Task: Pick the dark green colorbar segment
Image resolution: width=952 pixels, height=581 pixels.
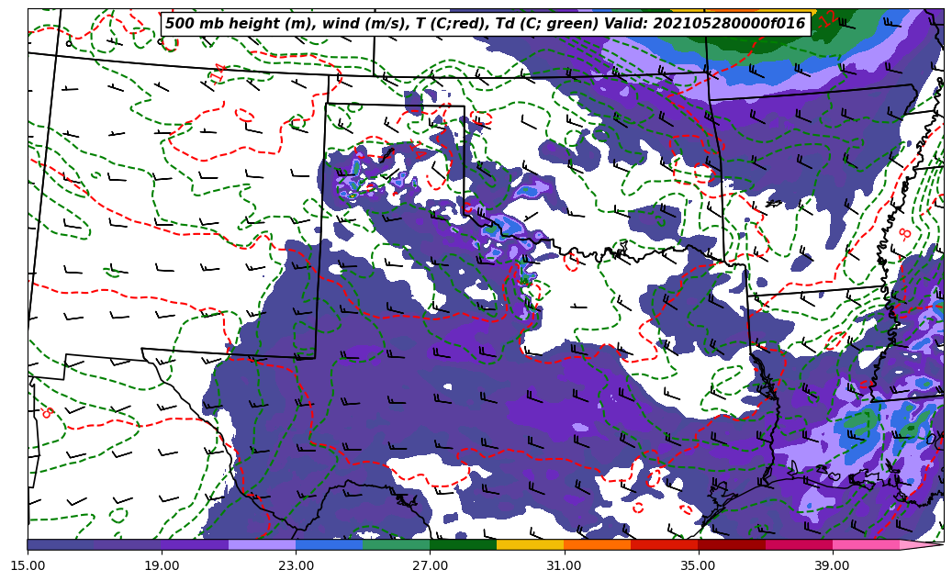Action: click(x=463, y=544)
